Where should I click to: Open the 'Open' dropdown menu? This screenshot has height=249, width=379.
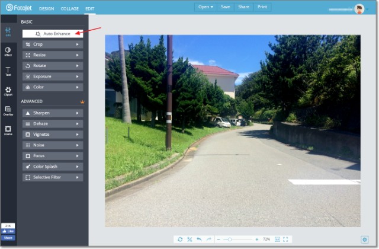[205, 7]
